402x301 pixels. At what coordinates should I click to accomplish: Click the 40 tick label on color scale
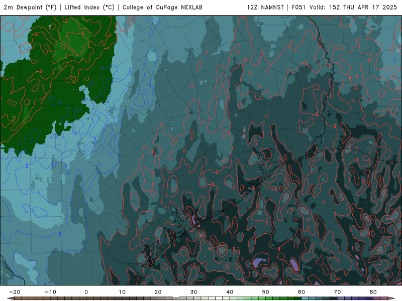[230, 292]
